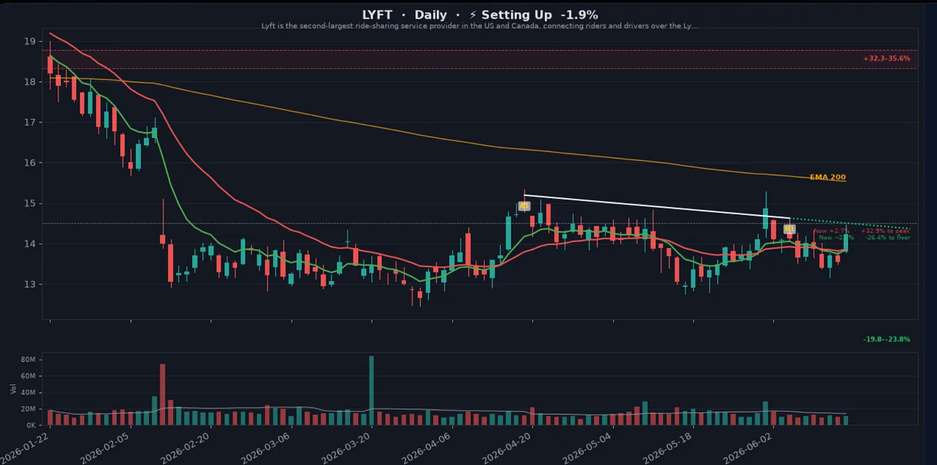Image resolution: width=937 pixels, height=465 pixels.
Task: Click the white descending trendline
Action: (x=657, y=207)
